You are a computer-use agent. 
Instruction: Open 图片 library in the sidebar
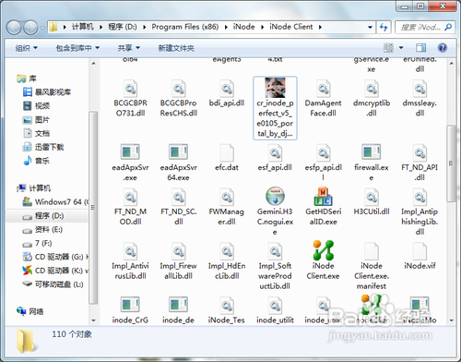(x=37, y=119)
